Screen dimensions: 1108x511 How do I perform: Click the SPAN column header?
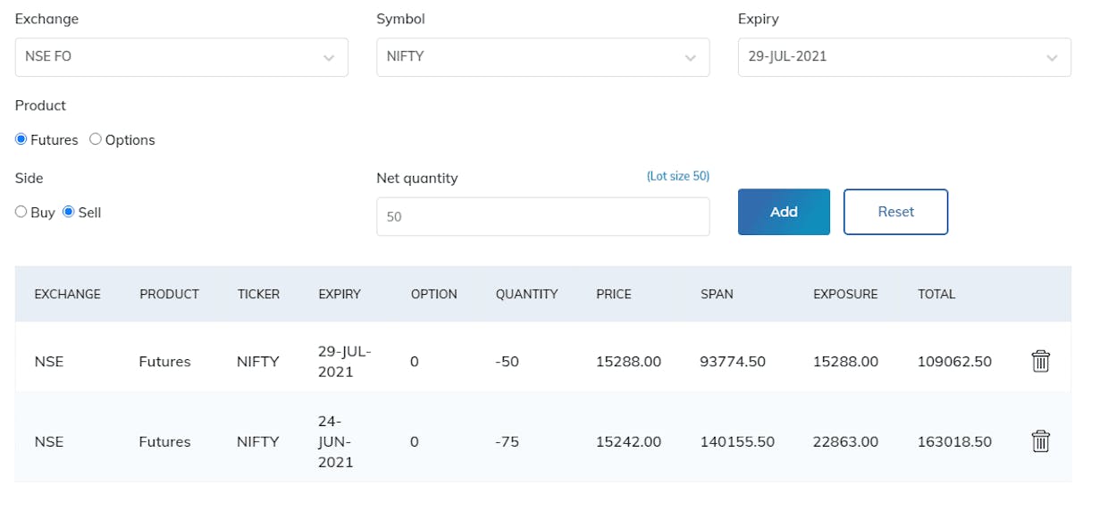[717, 294]
